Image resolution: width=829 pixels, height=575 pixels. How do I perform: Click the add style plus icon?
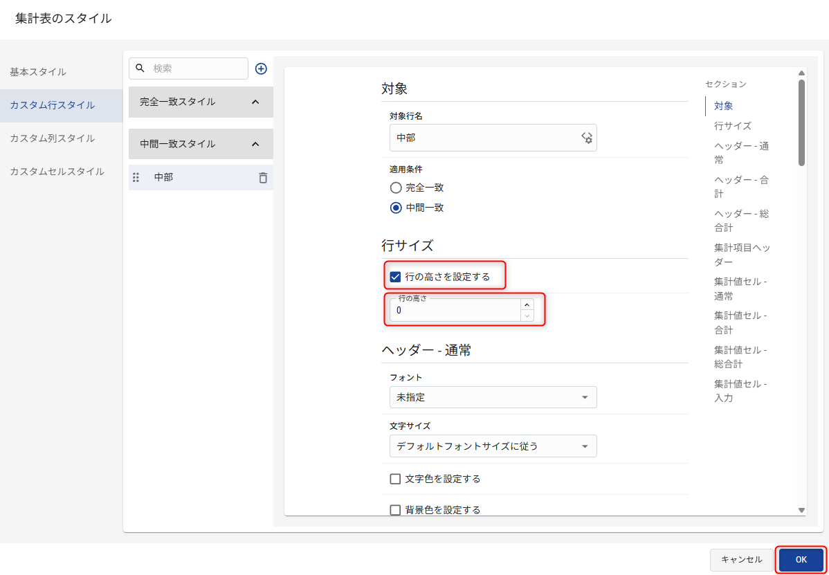coord(261,69)
